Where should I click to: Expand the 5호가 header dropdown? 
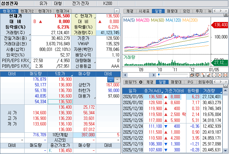coord(72,76)
